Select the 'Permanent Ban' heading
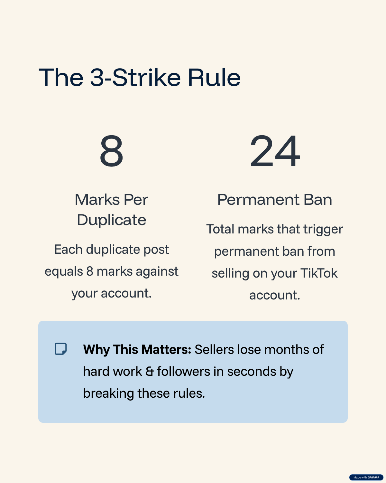 (x=275, y=200)
